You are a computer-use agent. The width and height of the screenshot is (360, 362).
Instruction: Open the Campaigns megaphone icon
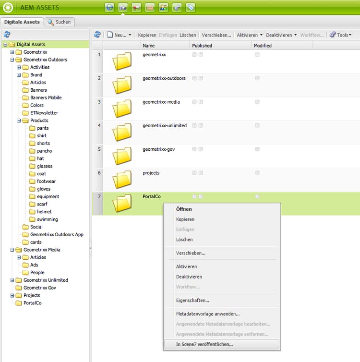tap(136, 7)
